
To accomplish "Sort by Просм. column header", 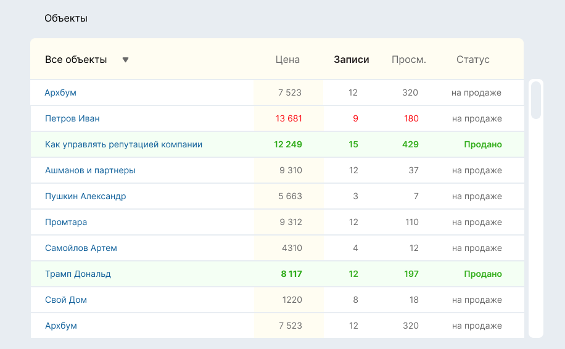I will (x=408, y=59).
